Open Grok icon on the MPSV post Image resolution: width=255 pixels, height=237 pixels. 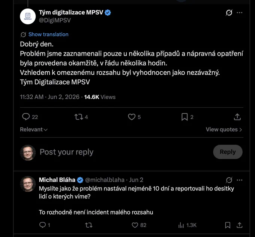point(229,12)
